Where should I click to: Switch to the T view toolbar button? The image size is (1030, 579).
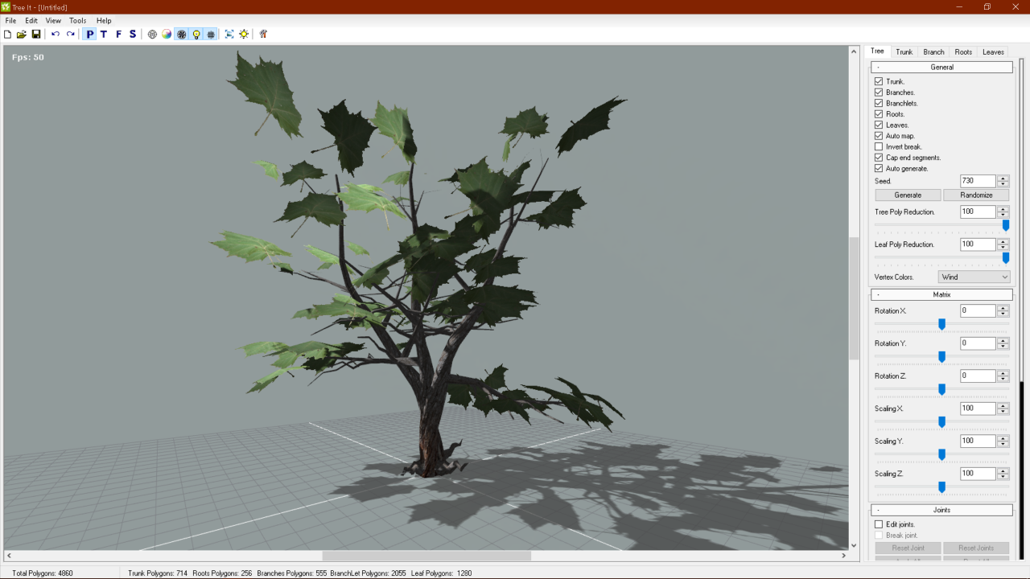coord(104,35)
